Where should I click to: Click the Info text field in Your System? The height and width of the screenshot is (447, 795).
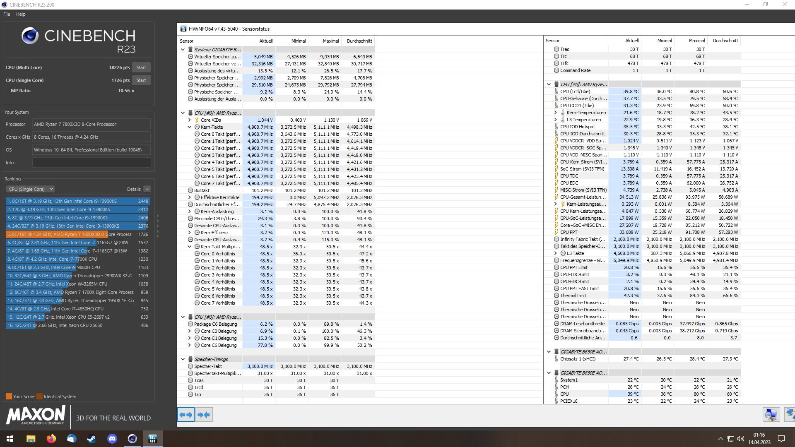coord(92,163)
